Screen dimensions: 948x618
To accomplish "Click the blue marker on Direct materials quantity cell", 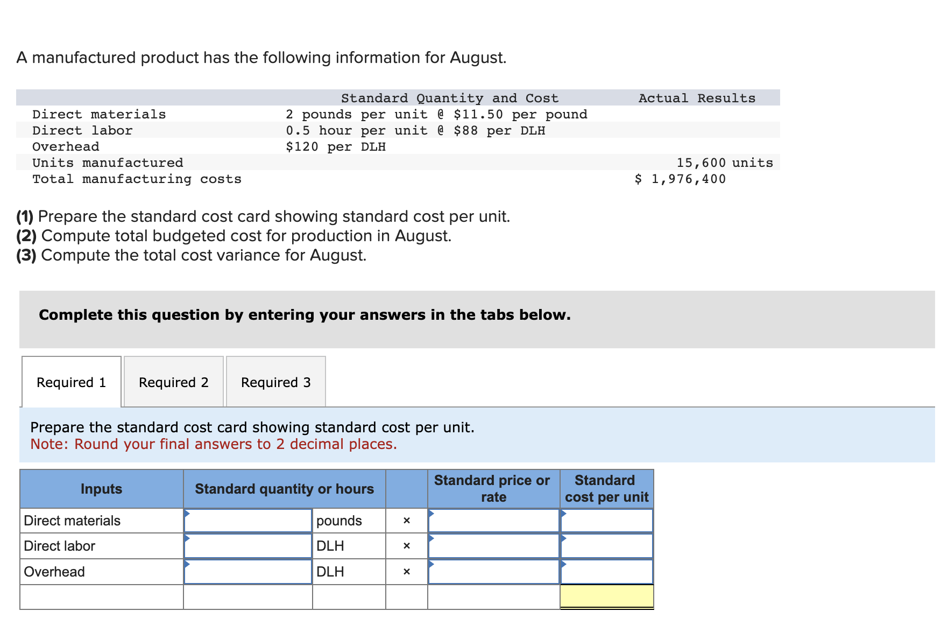I will click(188, 513).
